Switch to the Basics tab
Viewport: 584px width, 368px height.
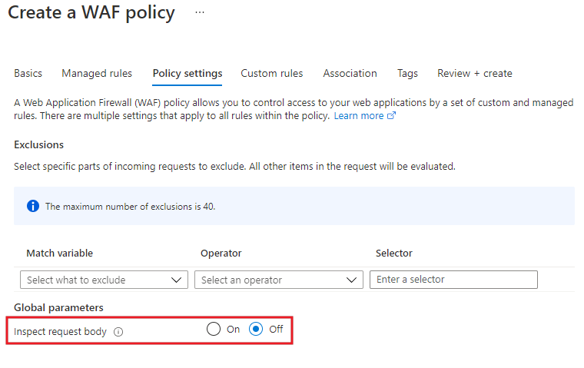[x=28, y=74]
